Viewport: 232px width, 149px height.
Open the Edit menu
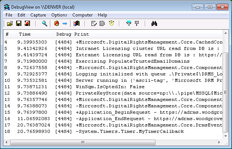click(x=21, y=15)
